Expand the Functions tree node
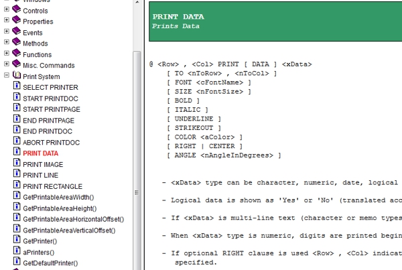This screenshot has height=270, width=402. coord(7,53)
